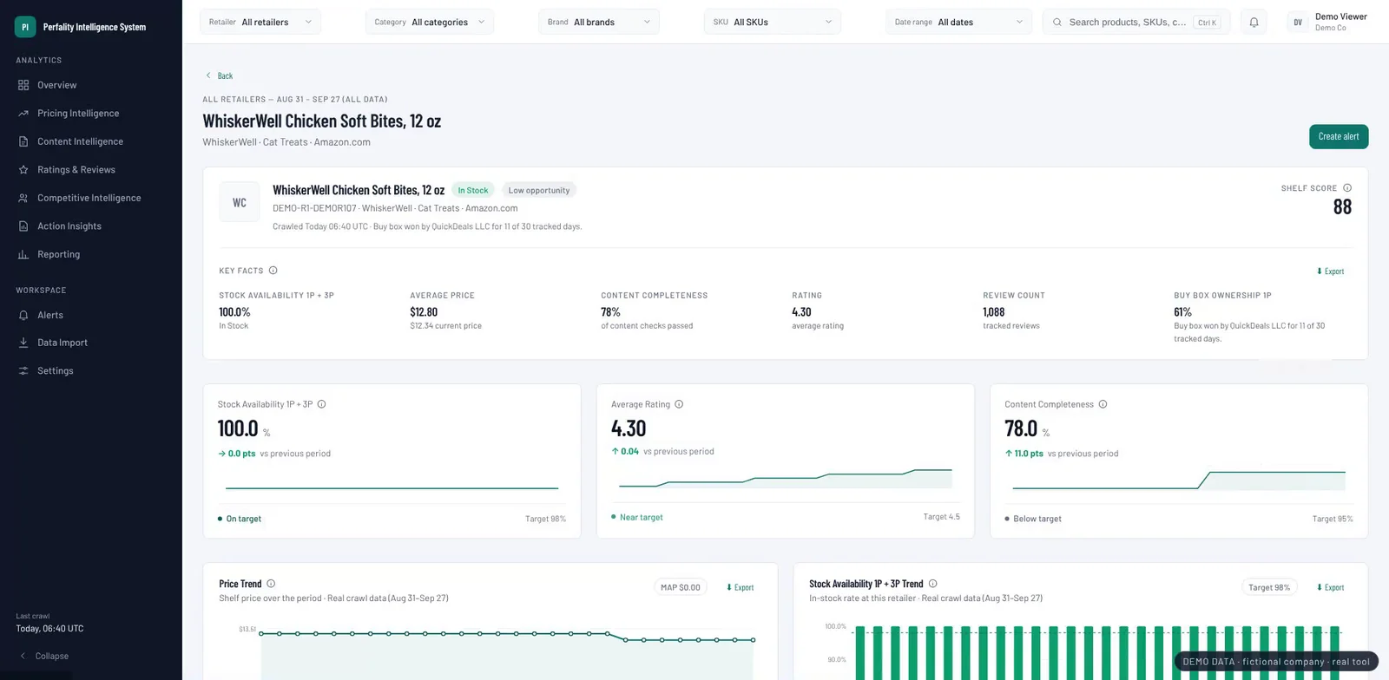Open the notifications bell icon
The height and width of the screenshot is (680, 1389).
click(x=1254, y=23)
